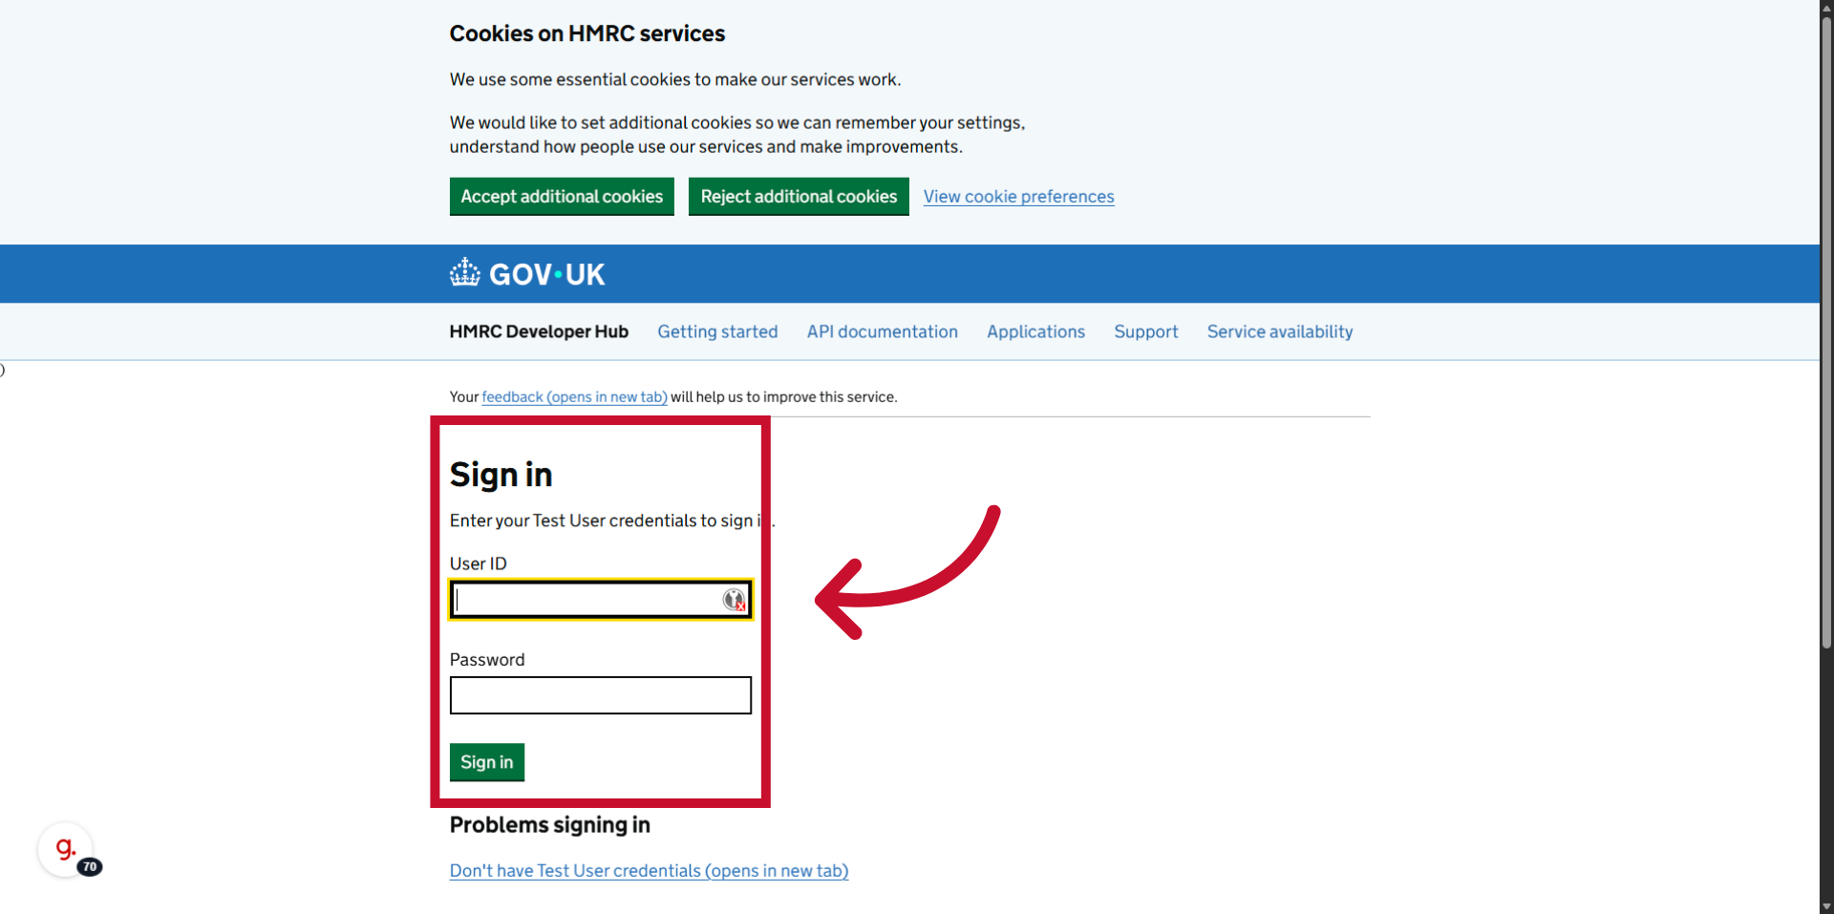Image resolution: width=1834 pixels, height=914 pixels.
Task: Go to HMRC Developer Hub home
Action: coord(539,331)
